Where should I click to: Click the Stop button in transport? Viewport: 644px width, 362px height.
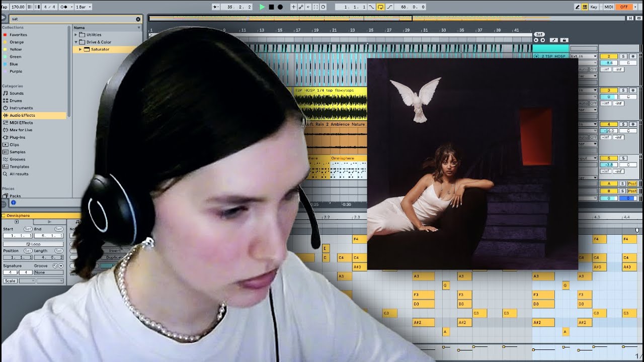coord(271,7)
